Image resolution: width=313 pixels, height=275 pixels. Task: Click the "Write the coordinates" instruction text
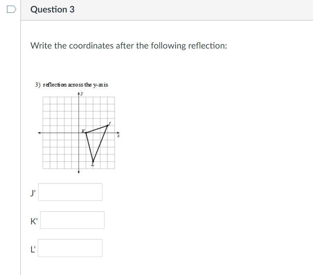(x=129, y=45)
